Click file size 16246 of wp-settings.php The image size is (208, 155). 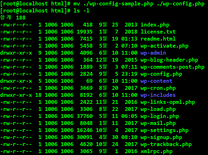point(85,130)
